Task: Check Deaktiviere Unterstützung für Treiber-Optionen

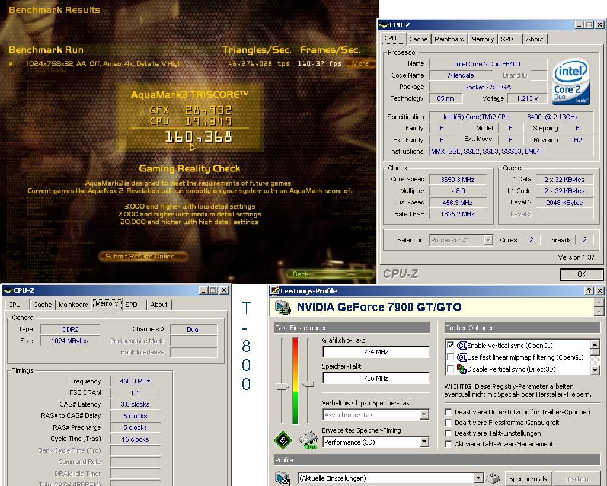Action: tap(448, 412)
